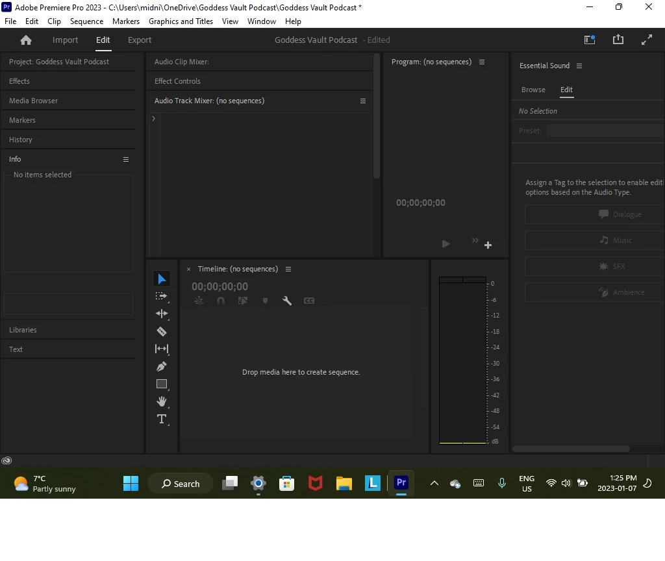Open the Creative Cloud status icon
Viewport: 665px width, 561px height.
[6, 460]
